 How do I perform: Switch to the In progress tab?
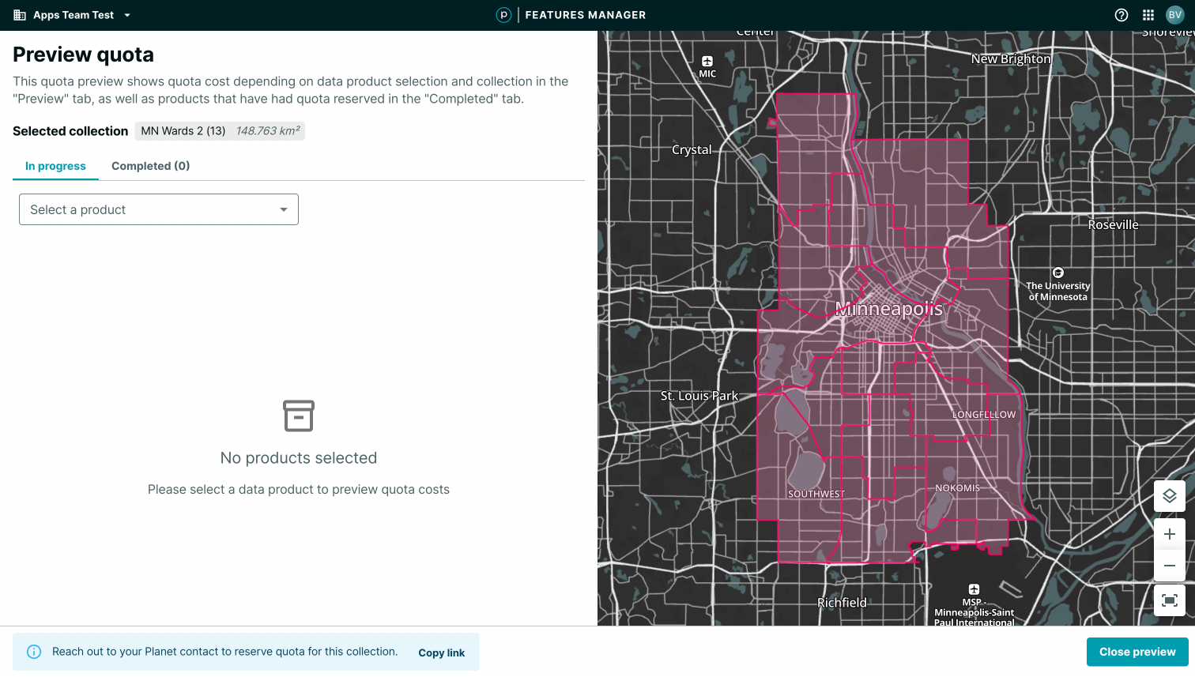(55, 166)
